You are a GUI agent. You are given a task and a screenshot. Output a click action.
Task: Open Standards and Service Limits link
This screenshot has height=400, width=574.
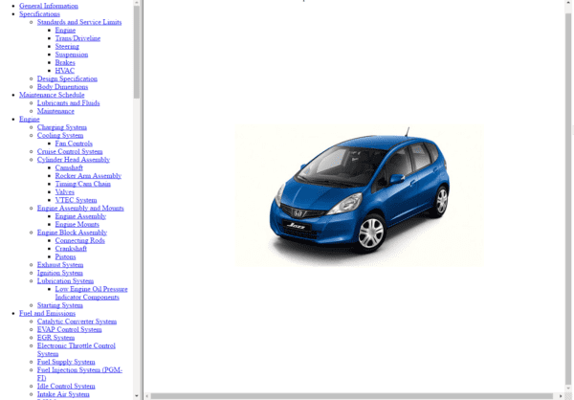coord(79,22)
